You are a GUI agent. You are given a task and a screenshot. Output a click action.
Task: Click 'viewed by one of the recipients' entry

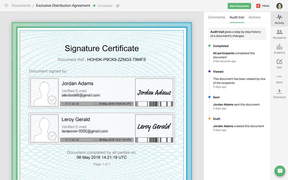point(239,81)
